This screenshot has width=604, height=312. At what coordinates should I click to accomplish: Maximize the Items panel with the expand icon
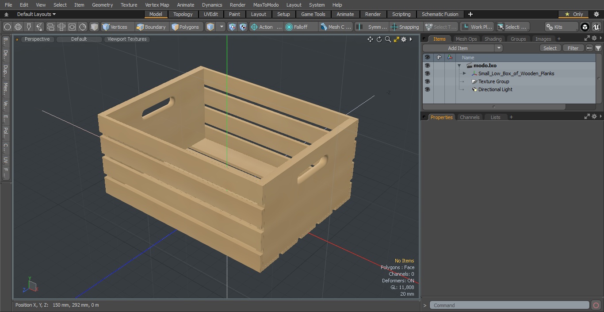tap(587, 39)
